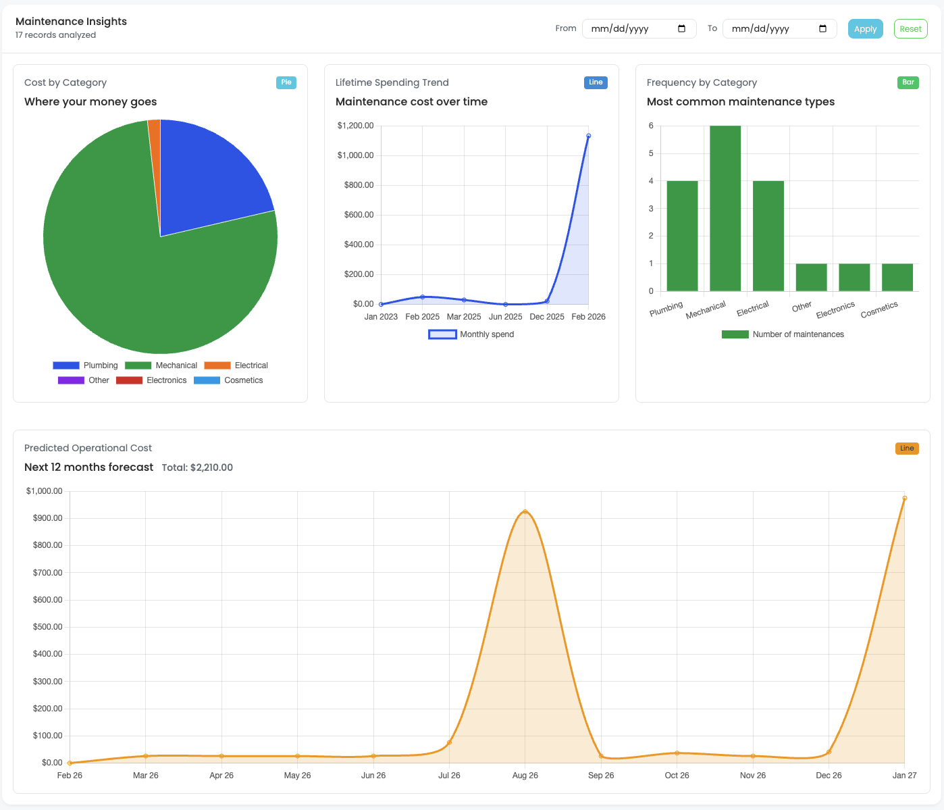Apply the selected date range
The width and height of the screenshot is (944, 810).
pyautogui.click(x=865, y=28)
